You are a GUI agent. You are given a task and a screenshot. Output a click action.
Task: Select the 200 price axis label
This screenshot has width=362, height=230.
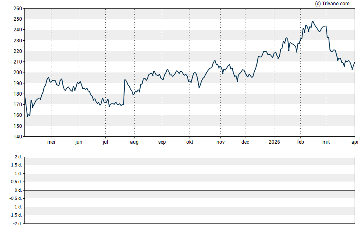click(18, 72)
